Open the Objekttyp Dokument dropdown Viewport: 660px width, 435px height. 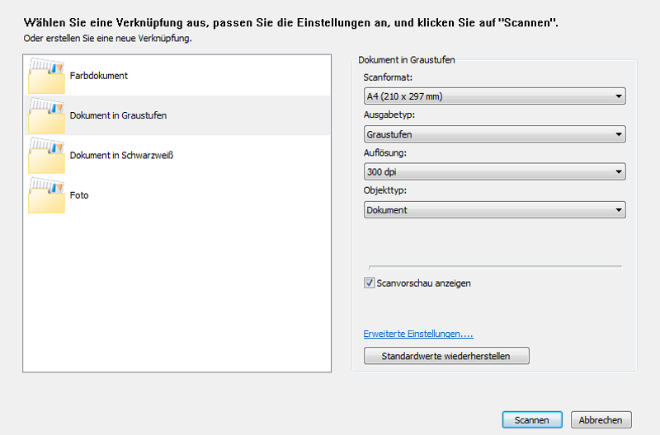(x=494, y=210)
